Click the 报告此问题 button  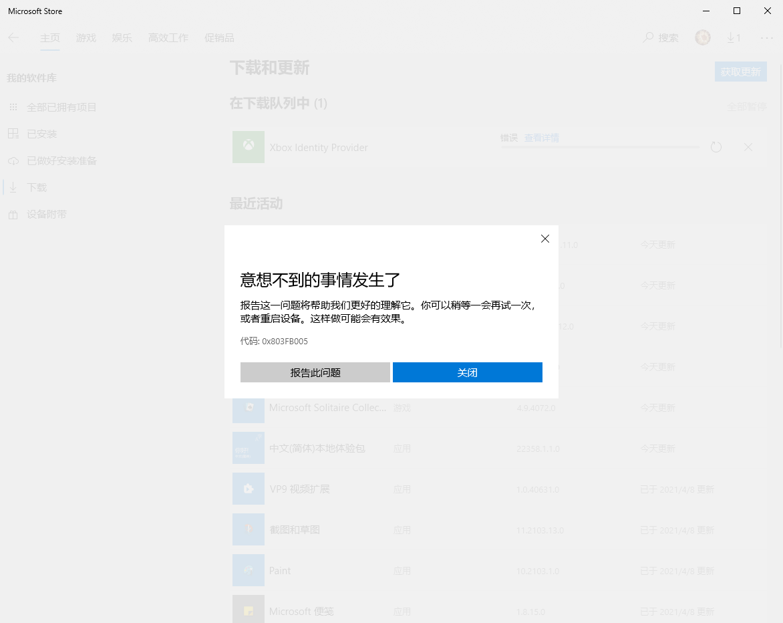(x=315, y=372)
